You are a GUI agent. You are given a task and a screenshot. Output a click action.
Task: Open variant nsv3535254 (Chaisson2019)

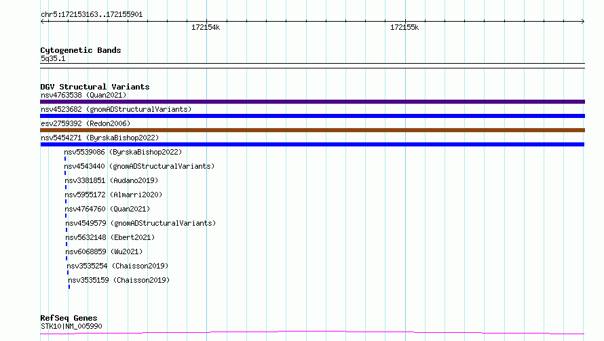click(117, 266)
